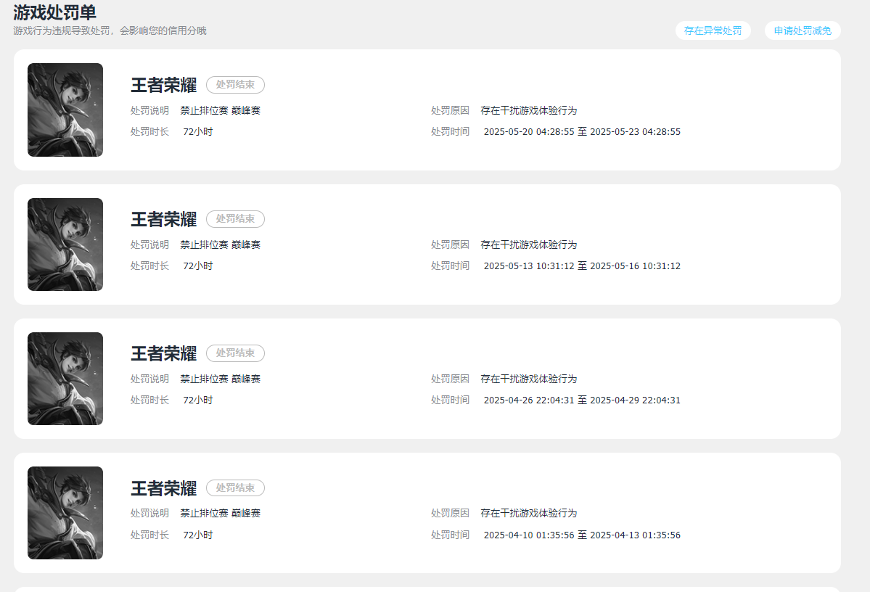This screenshot has width=870, height=592.
Task: Click 72小时 duration in the 2025-05-13 card
Action: [x=198, y=266]
